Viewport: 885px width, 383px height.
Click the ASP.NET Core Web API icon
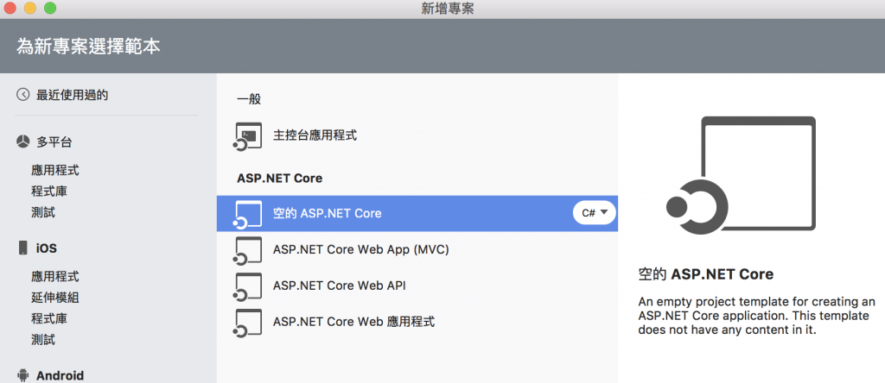coord(248,287)
